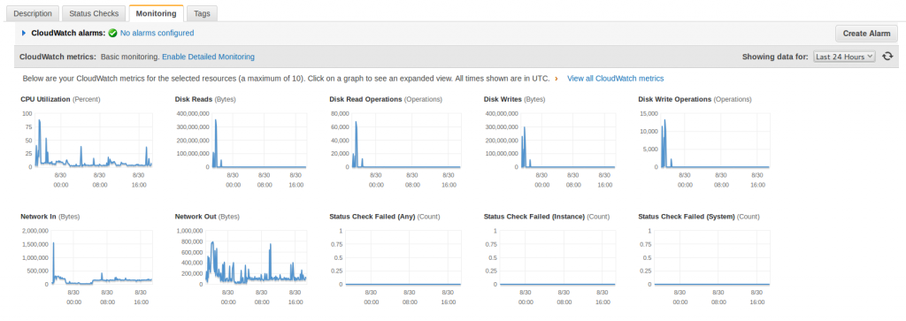Viewport: 906px width, 321px height.
Task: Click the CloudWatch alarms: label
Action: pyautogui.click(x=68, y=34)
